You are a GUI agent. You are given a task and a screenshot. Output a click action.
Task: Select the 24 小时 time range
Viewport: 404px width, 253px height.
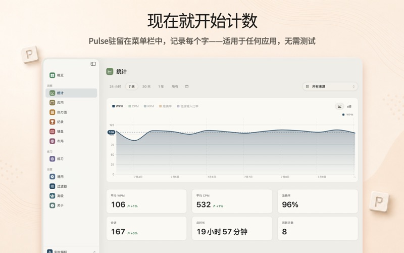click(x=115, y=87)
